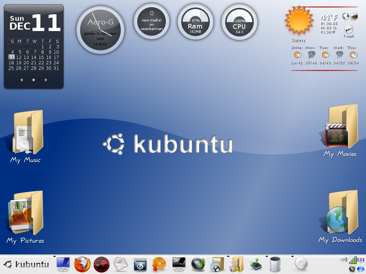
Task: Click the Thu forecast partly sunny icon
Action: pyautogui.click(x=353, y=55)
